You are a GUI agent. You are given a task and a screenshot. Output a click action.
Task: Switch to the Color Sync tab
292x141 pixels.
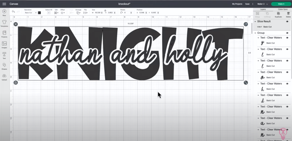(283, 9)
